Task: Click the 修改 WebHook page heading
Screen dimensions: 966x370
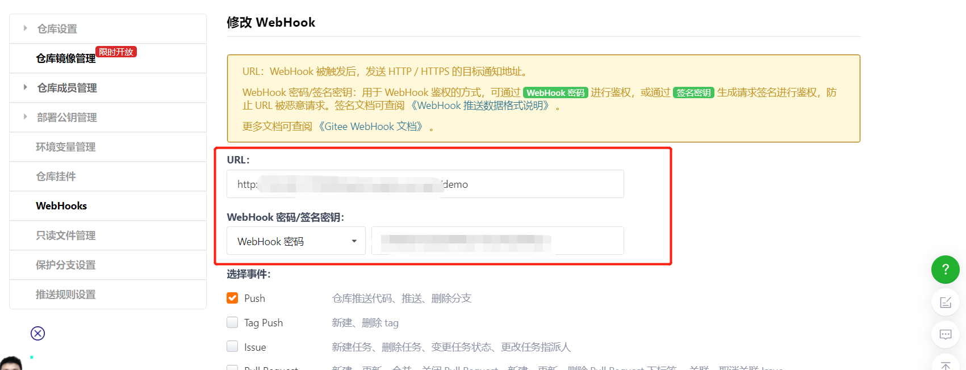Action: [271, 22]
